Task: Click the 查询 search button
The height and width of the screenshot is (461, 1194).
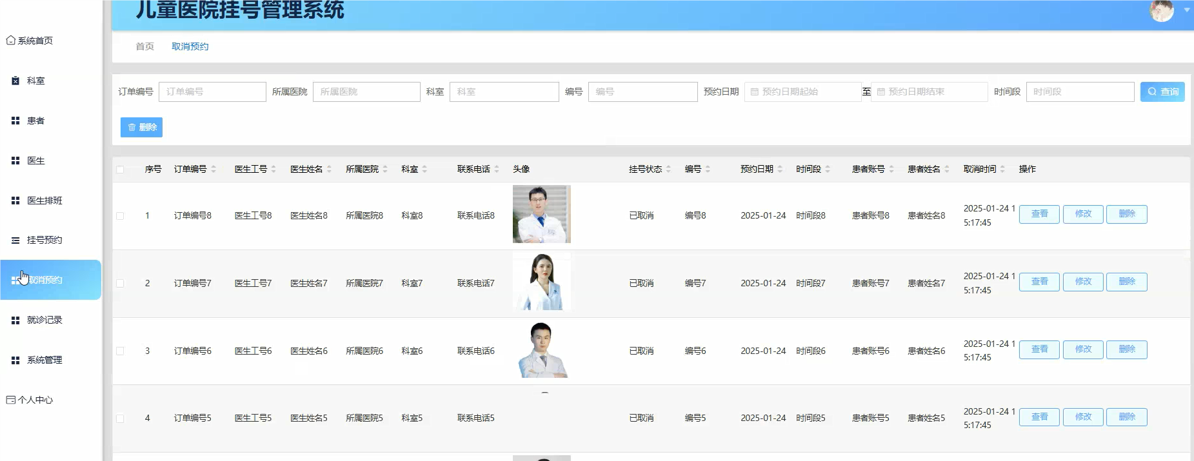Action: tap(1162, 92)
